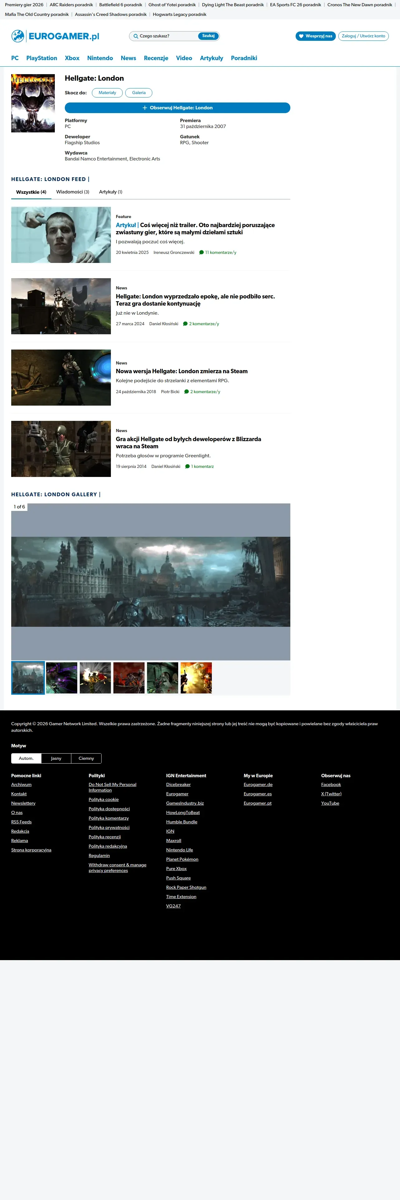
Task: Open Battlefield 6 poradnik link
Action: (121, 5)
